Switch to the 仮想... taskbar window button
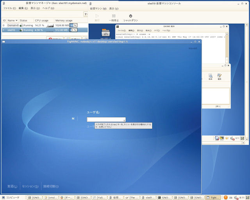Image resolution: width=250 pixels, height=200 pixels. pyautogui.click(x=116, y=198)
